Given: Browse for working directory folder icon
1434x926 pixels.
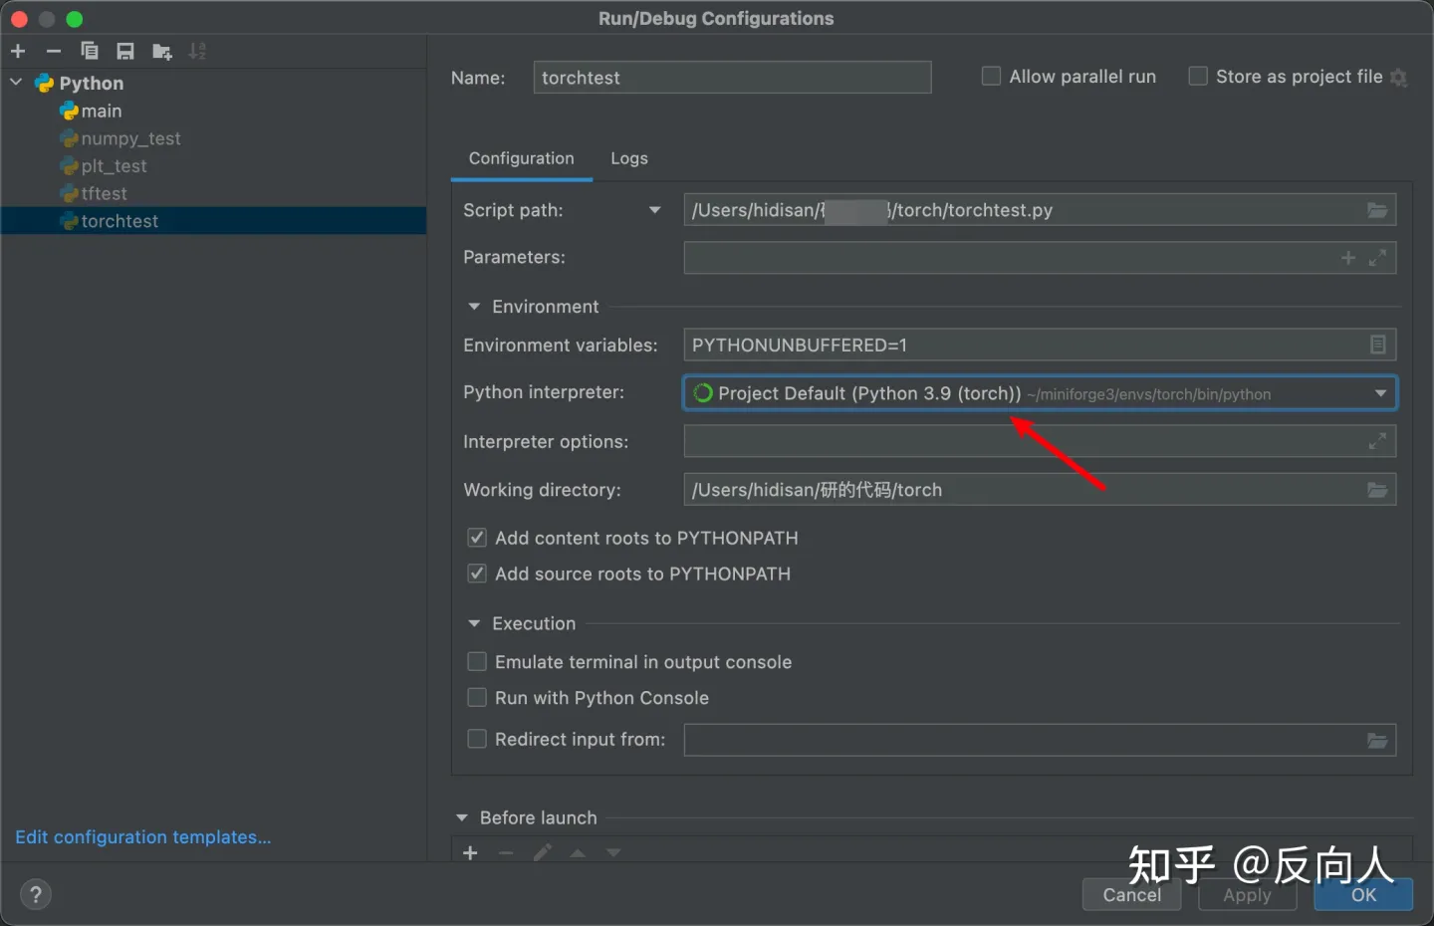Looking at the screenshot, I should point(1377,490).
